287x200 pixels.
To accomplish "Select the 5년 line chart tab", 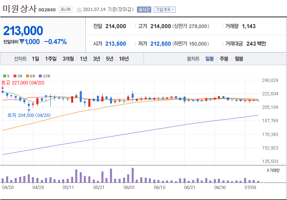I will pos(110,59).
